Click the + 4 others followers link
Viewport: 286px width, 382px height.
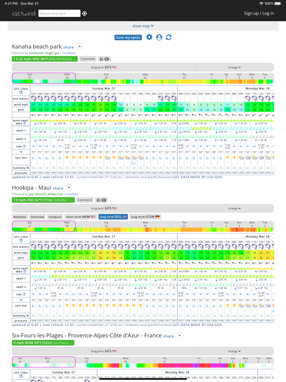coord(71,194)
